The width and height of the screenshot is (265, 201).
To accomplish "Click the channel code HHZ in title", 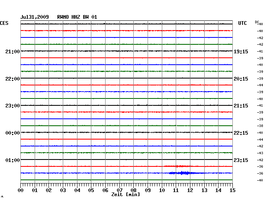I will 76,17.
